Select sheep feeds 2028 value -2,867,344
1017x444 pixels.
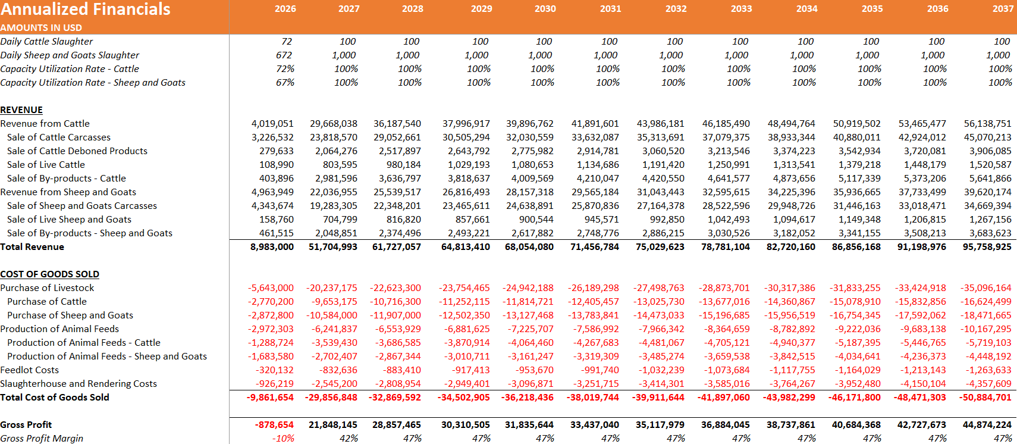click(398, 356)
